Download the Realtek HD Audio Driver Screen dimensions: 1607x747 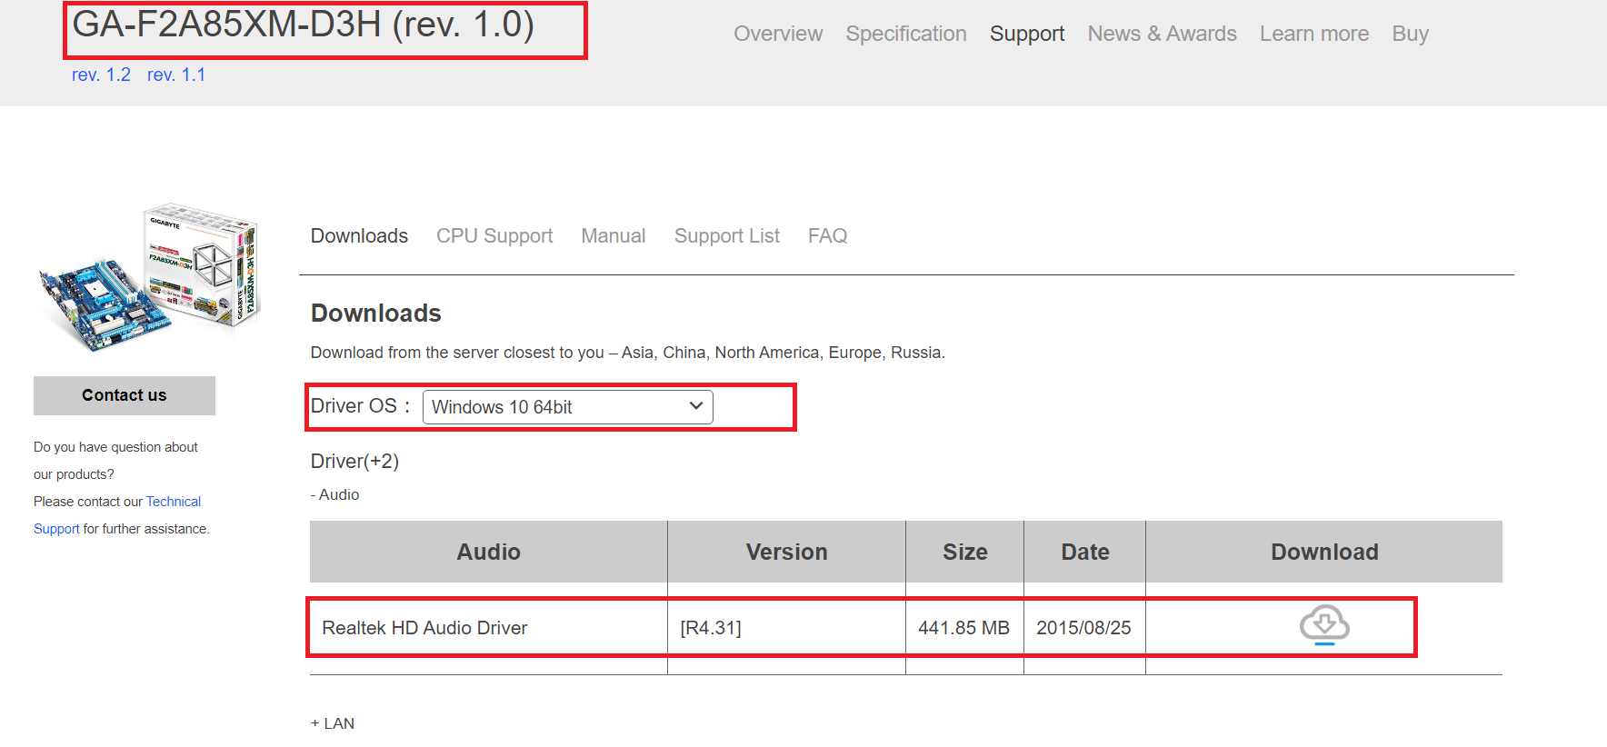(x=1324, y=625)
